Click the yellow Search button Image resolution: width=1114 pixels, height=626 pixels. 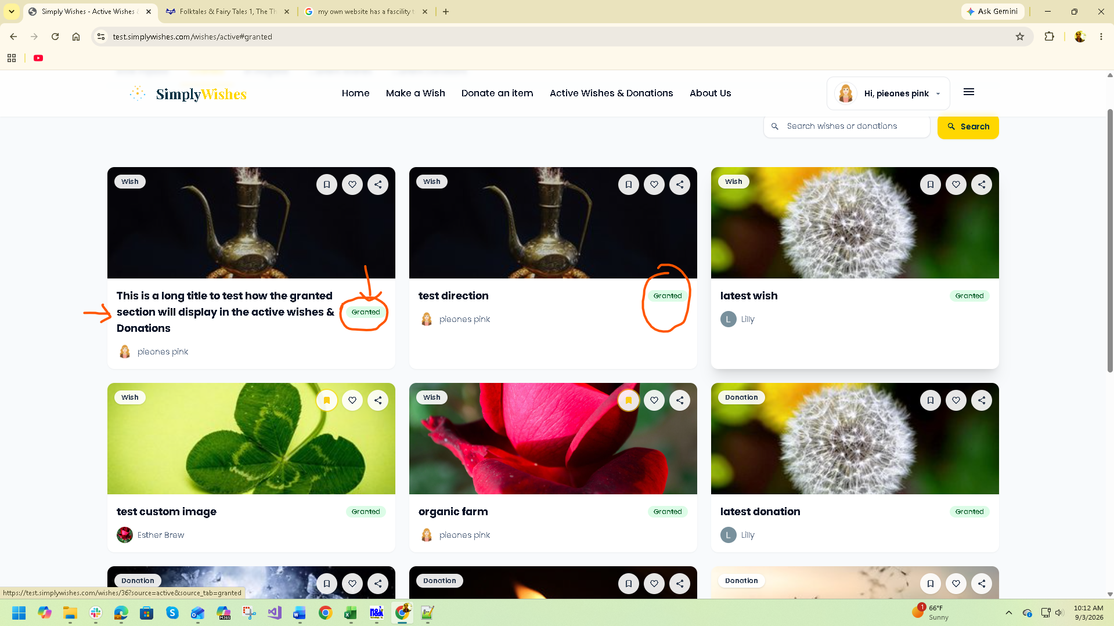click(968, 126)
